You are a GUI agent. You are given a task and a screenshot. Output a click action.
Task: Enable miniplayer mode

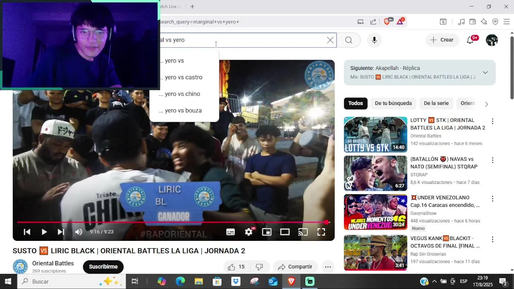pos(267,232)
